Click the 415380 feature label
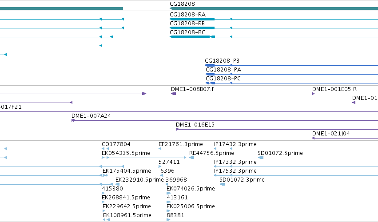Image resolution: width=378 pixels, height=222 pixels. coord(112,189)
